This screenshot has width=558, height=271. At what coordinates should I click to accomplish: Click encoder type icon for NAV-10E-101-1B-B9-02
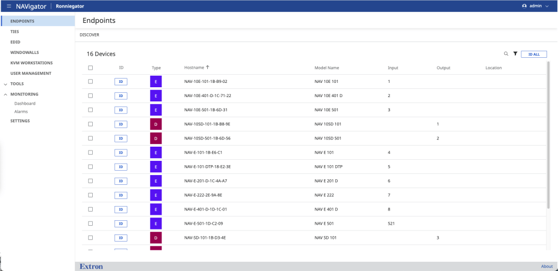156,82
